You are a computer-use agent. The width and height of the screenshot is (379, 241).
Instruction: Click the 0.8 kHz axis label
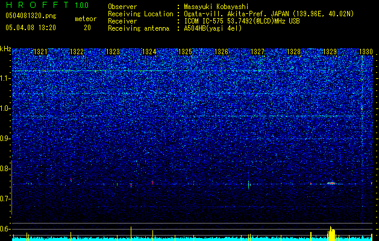[5, 169]
